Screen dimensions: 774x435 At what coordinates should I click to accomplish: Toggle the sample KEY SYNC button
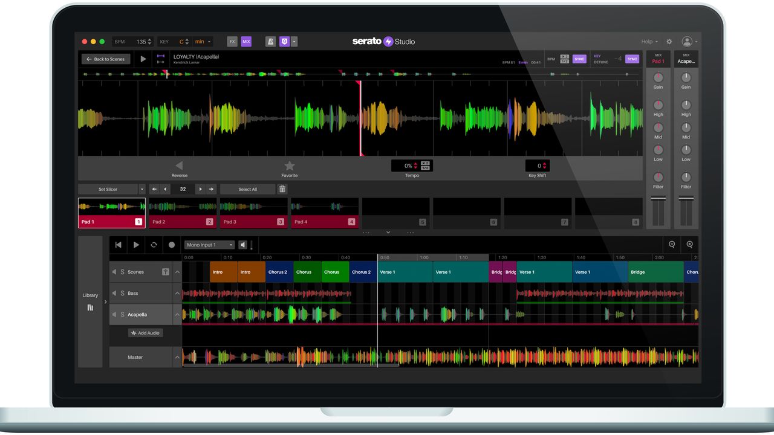tap(633, 59)
